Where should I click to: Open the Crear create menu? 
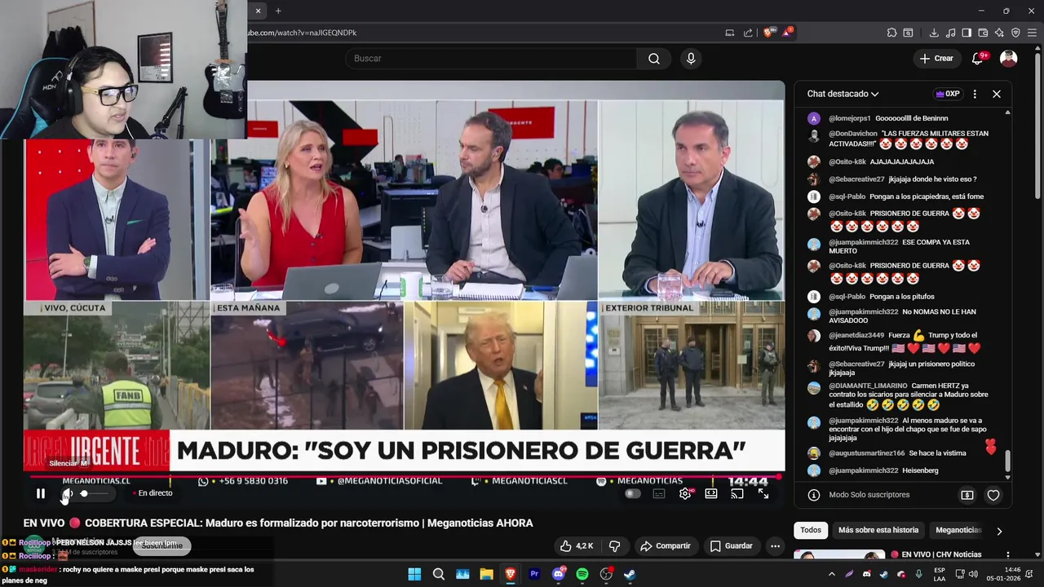936,59
